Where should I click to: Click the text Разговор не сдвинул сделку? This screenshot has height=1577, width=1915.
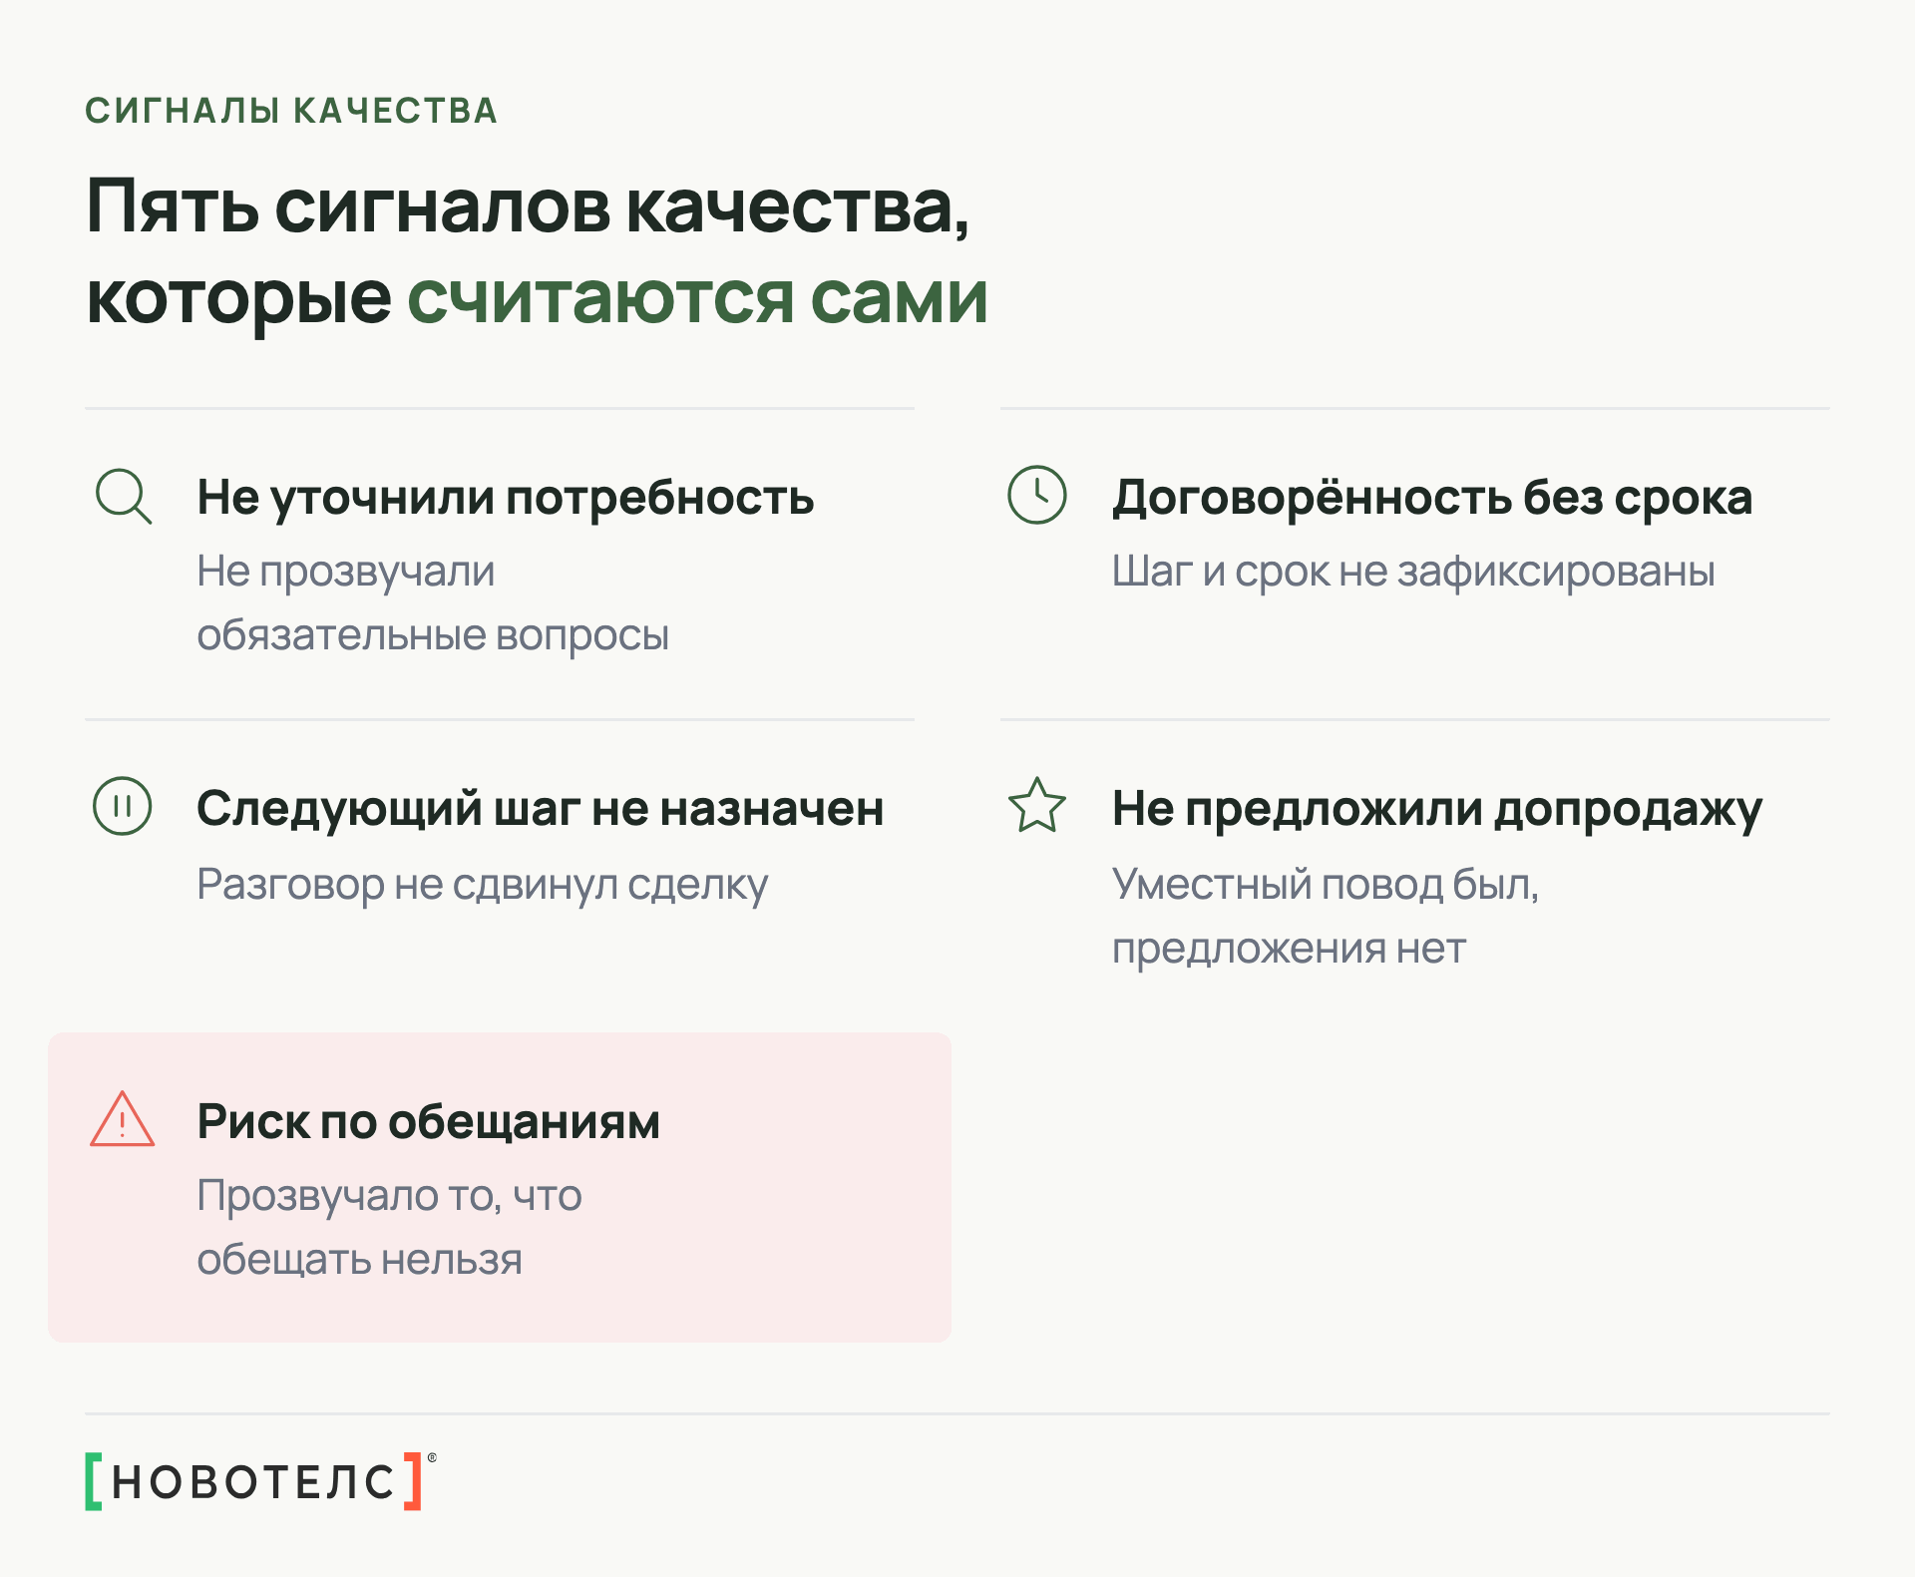(483, 885)
